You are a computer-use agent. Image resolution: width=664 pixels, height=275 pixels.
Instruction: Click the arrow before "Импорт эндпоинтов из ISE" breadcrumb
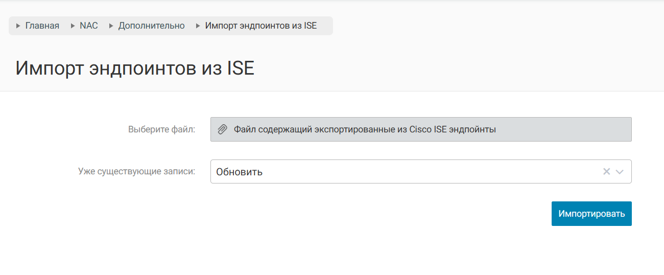tap(198, 26)
